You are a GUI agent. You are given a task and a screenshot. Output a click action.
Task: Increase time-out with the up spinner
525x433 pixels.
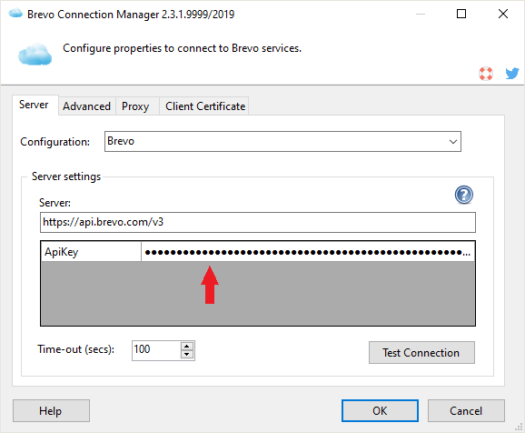tap(187, 347)
